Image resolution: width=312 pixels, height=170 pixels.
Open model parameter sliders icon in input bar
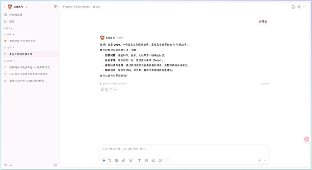click(x=109, y=161)
